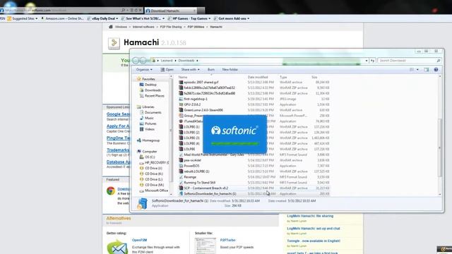The image size is (452, 254).
Task: Click the file list vertical scrollbar
Action: [x=440, y=147]
